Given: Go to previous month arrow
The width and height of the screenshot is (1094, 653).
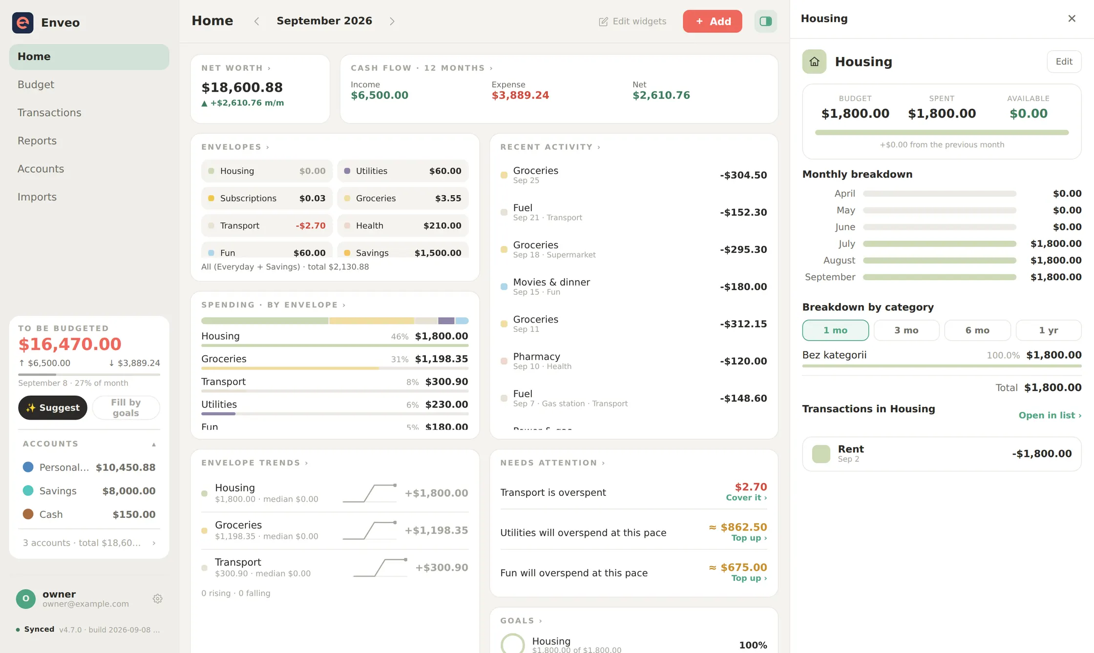Looking at the screenshot, I should tap(257, 21).
